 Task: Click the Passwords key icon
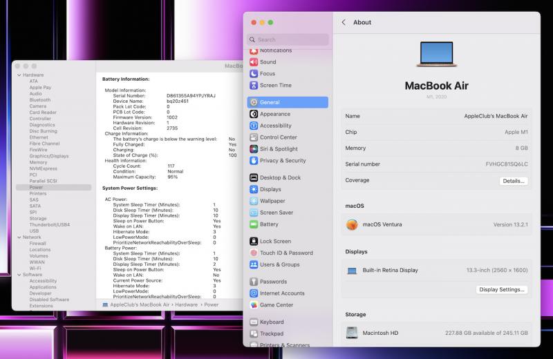[x=254, y=282]
